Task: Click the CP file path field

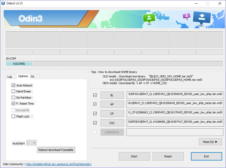Action: point(175,113)
